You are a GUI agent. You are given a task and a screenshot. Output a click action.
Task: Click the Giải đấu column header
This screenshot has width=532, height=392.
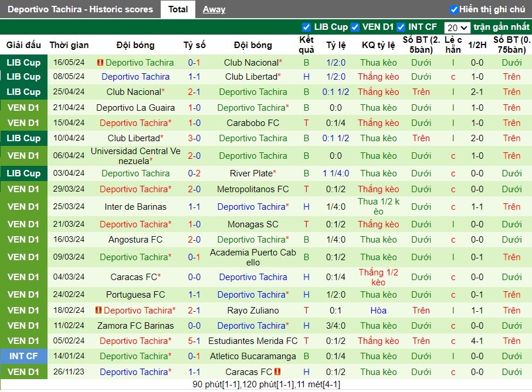coord(23,45)
